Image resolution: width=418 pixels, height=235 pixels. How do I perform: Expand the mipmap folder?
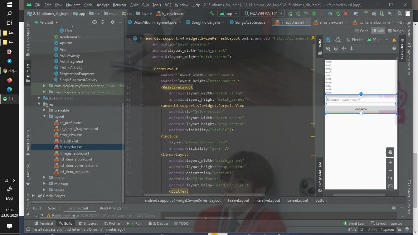[x=45, y=184]
